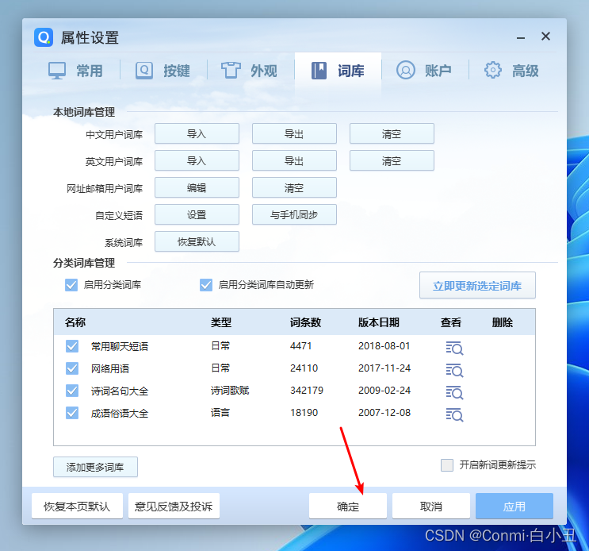Click the type cell 诗词歌赋
The image size is (589, 551).
pyautogui.click(x=230, y=391)
